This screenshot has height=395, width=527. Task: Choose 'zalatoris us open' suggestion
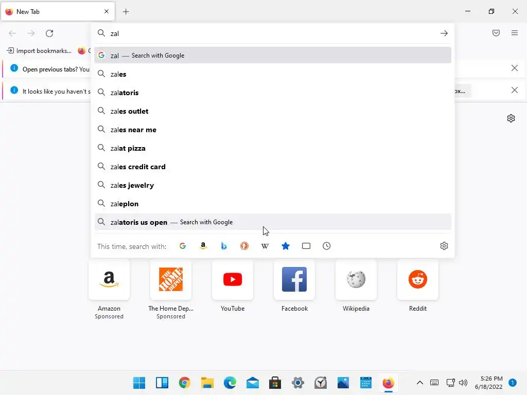(273, 222)
